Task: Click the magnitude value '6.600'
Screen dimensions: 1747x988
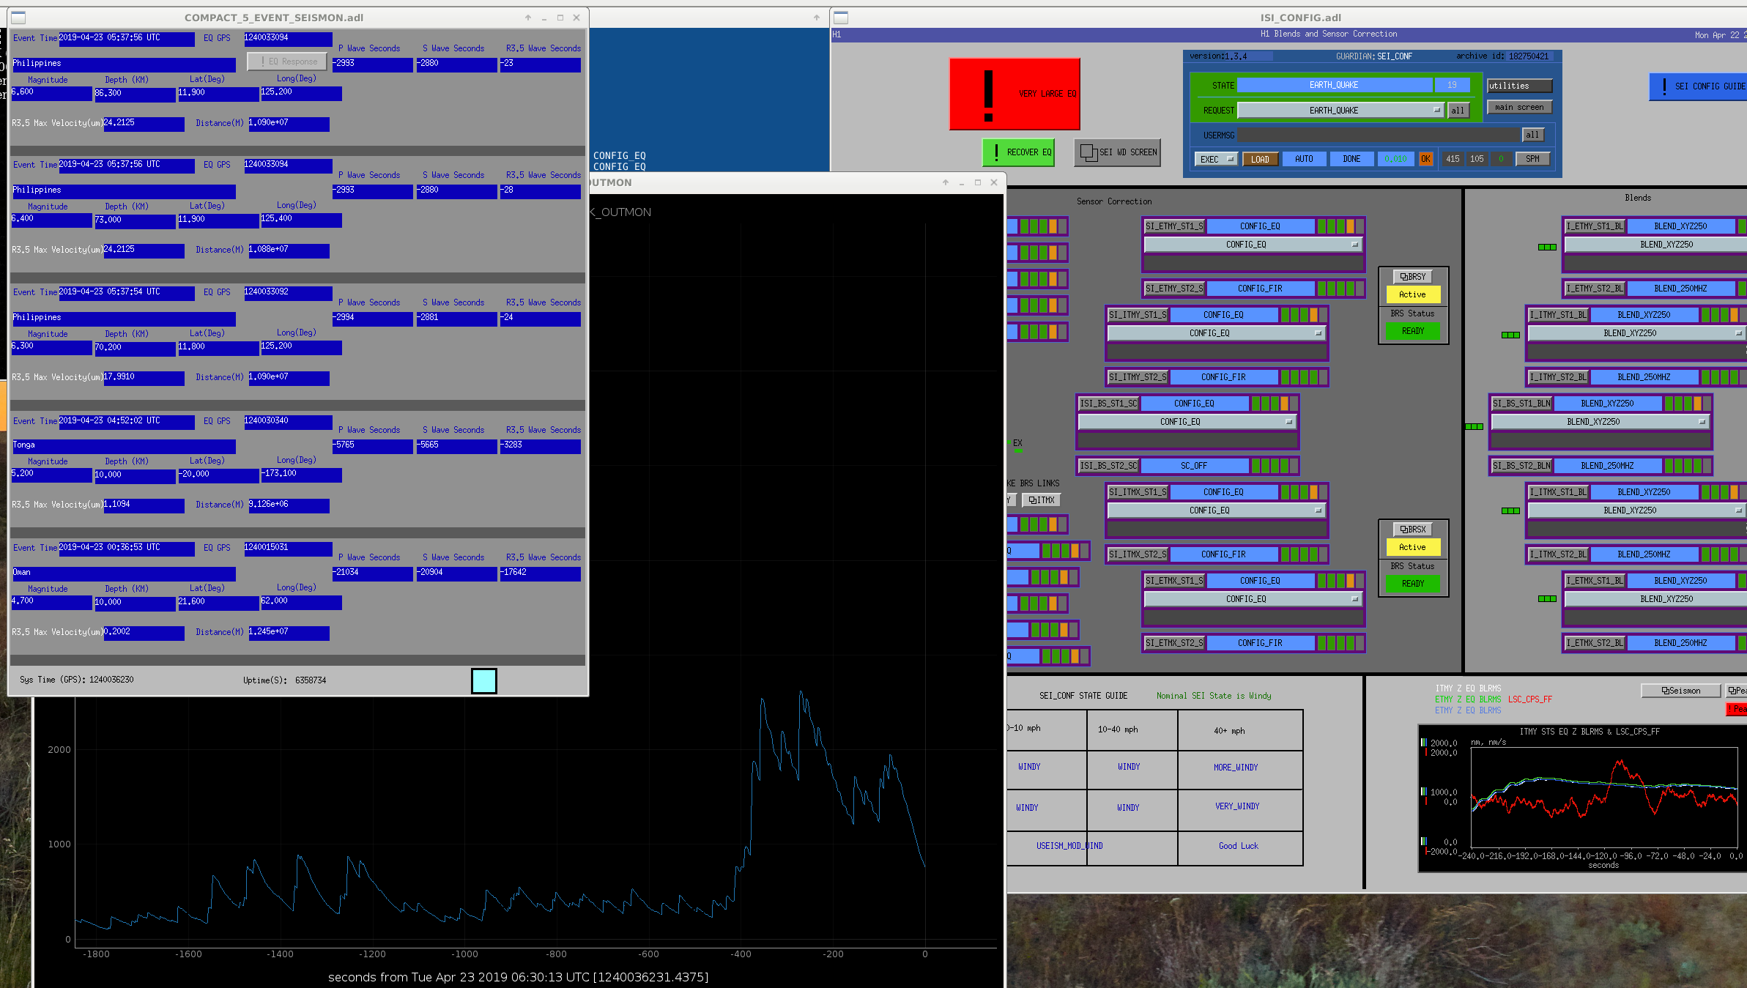Action: pos(51,94)
